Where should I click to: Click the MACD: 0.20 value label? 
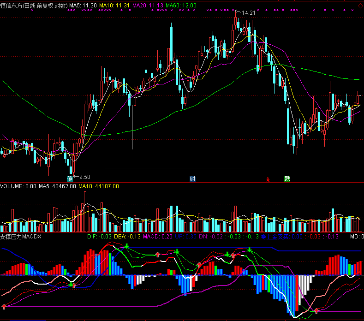tap(158, 237)
